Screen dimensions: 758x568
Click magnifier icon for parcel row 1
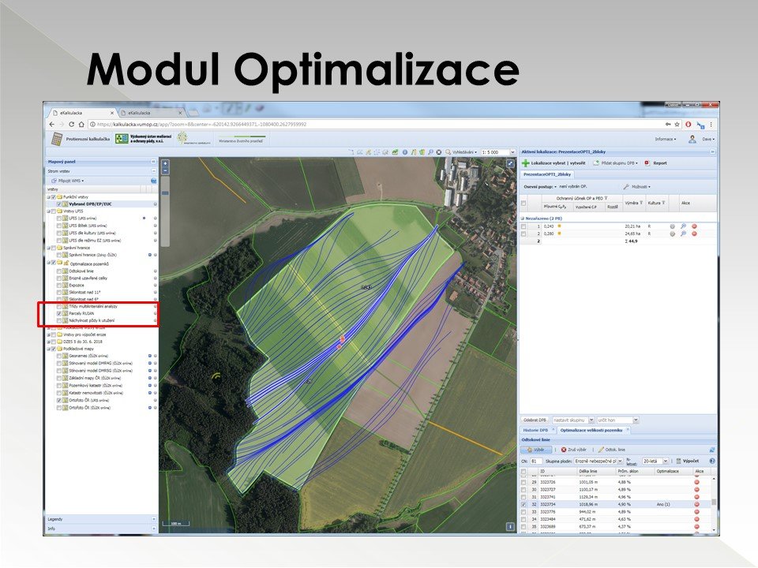[x=683, y=226]
